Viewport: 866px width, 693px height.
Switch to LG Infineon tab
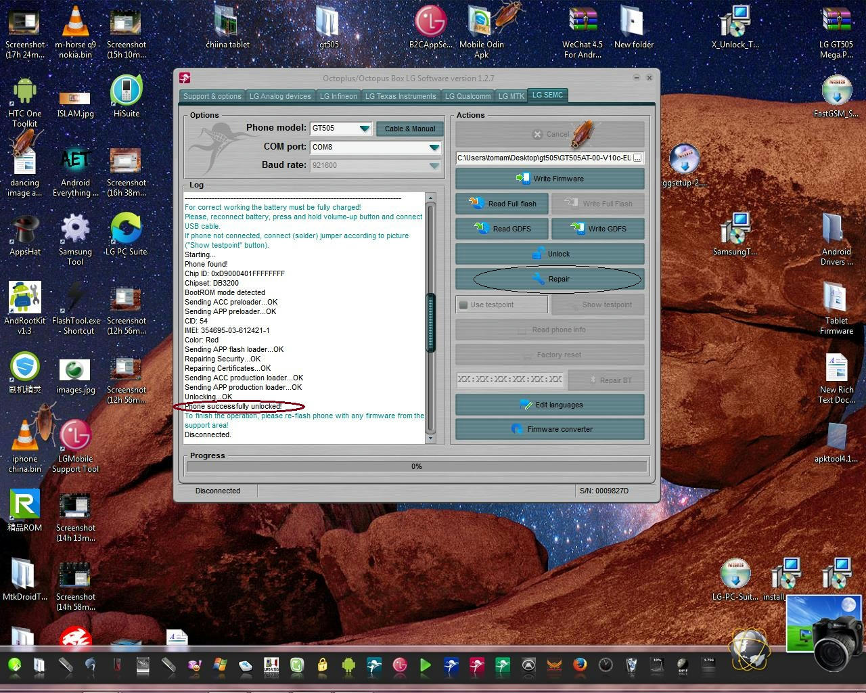pos(338,96)
